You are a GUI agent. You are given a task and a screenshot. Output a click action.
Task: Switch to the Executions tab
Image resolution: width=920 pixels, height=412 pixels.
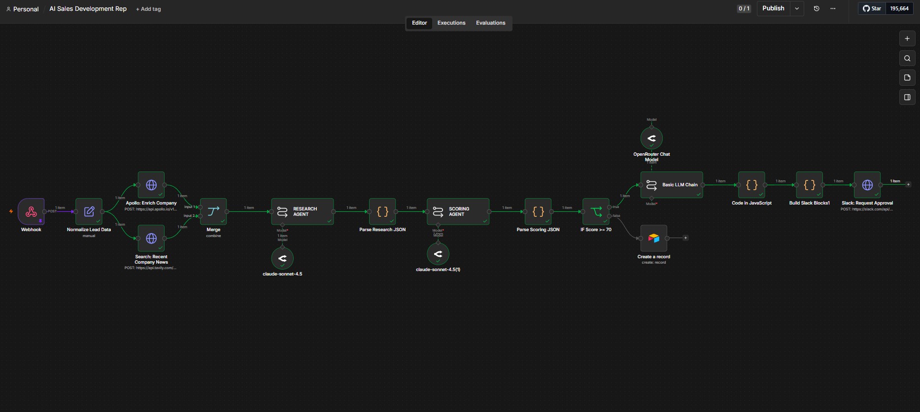coord(451,23)
